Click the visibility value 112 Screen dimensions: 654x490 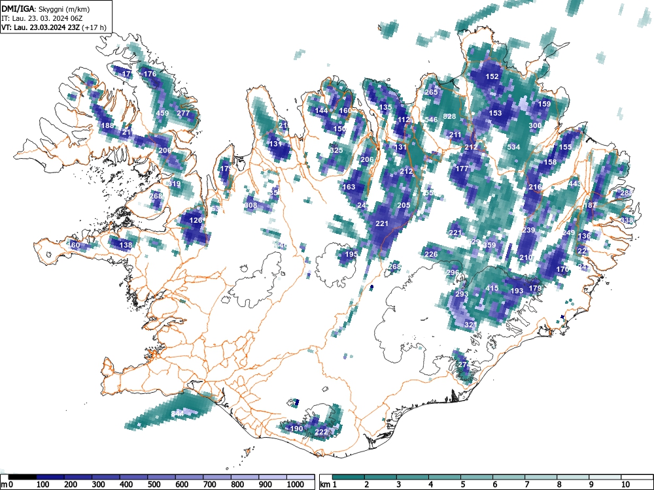click(x=404, y=119)
